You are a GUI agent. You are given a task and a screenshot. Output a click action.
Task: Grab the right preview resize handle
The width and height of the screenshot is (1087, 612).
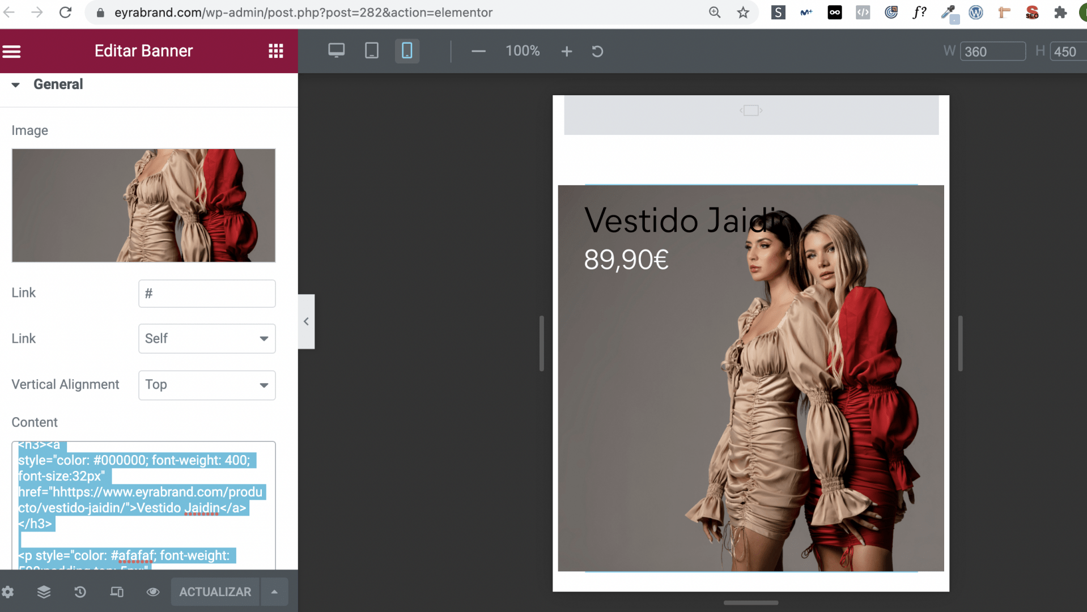[960, 343]
